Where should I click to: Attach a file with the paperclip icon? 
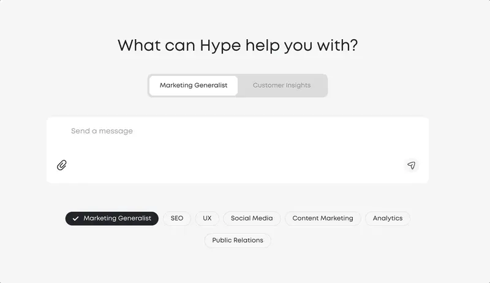[62, 165]
